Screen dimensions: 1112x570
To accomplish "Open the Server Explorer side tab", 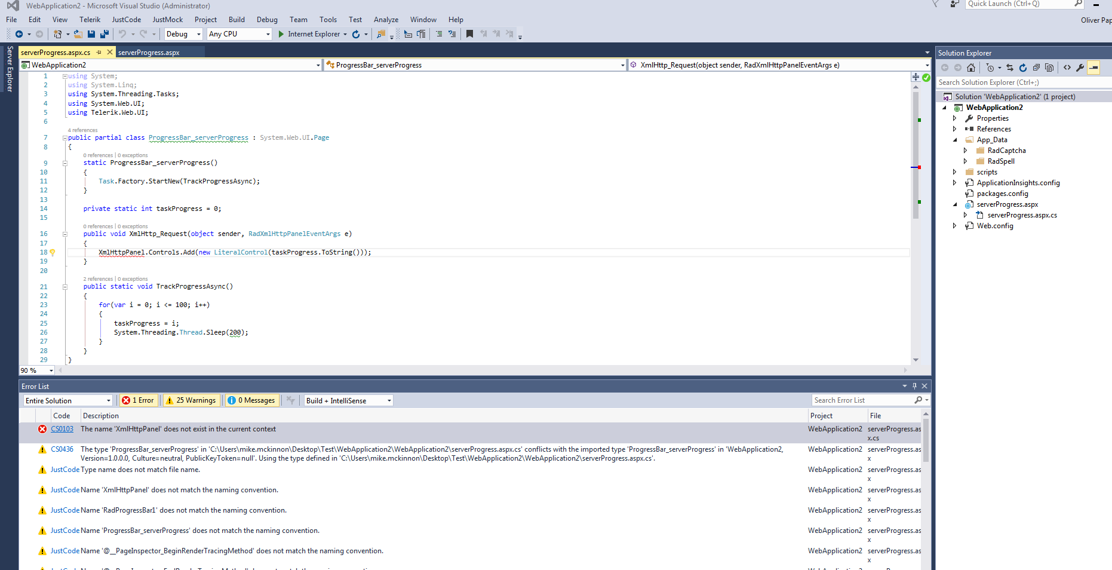I will coord(10,69).
